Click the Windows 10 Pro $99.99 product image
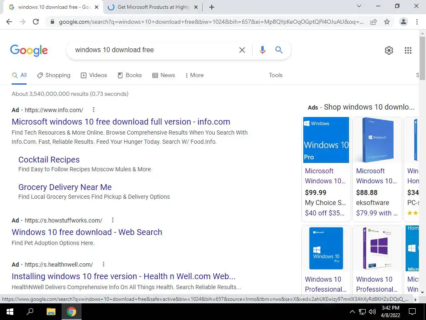This screenshot has height=320, width=426. point(326,140)
